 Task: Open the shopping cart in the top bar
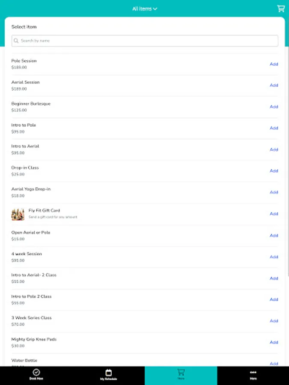(281, 9)
